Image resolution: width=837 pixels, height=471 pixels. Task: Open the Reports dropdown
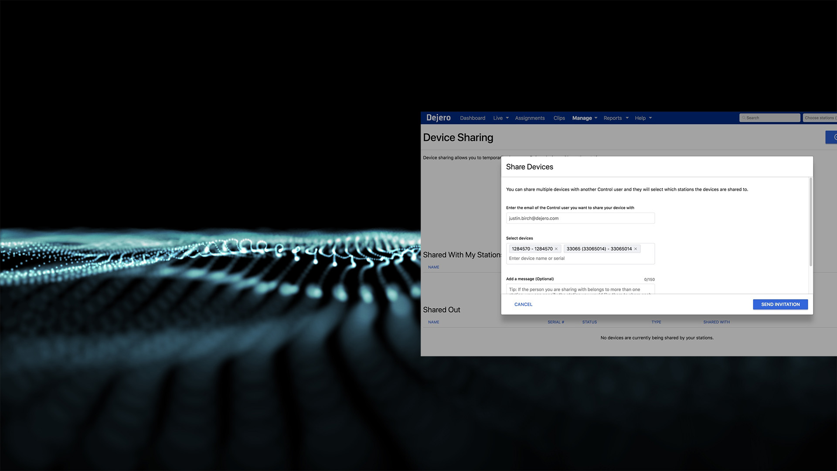(616, 118)
